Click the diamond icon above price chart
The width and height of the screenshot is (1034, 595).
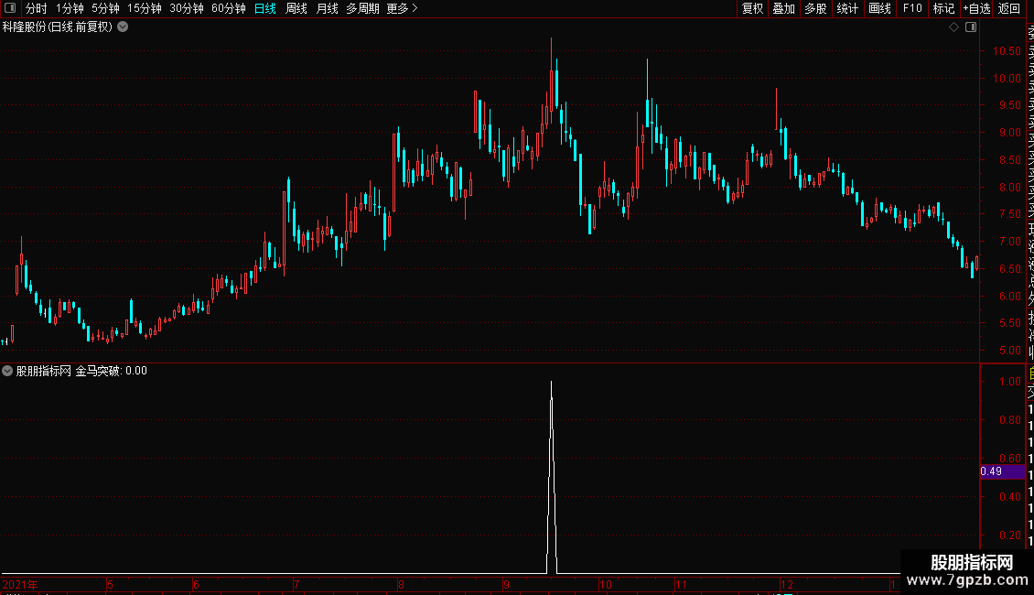click(x=953, y=27)
